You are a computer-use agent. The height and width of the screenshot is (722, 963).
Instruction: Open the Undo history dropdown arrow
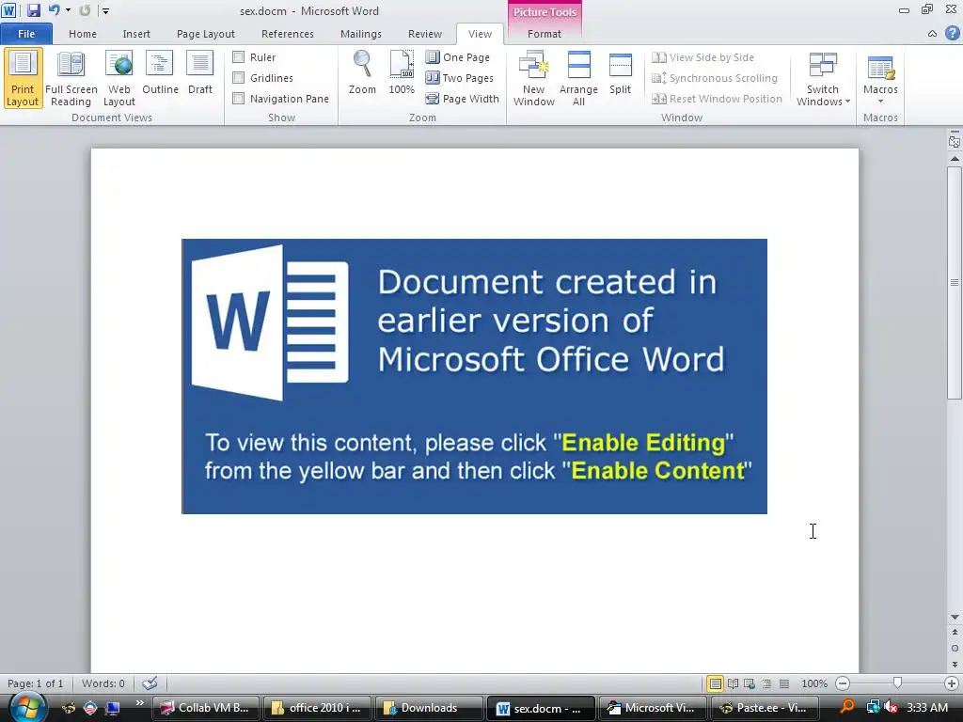(68, 10)
